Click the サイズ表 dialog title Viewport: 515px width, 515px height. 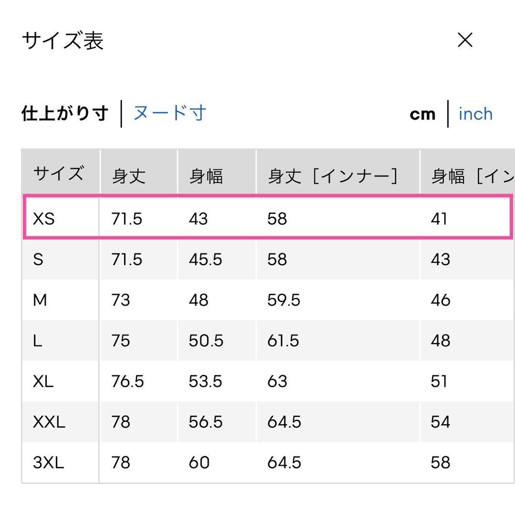pos(63,41)
